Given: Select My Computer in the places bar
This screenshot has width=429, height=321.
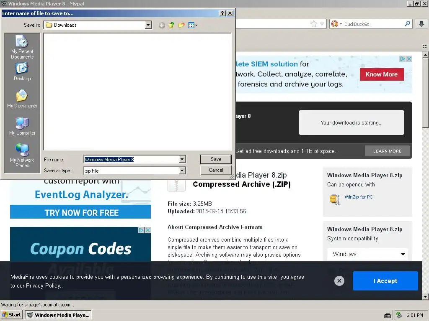Looking at the screenshot, I should click(x=22, y=126).
